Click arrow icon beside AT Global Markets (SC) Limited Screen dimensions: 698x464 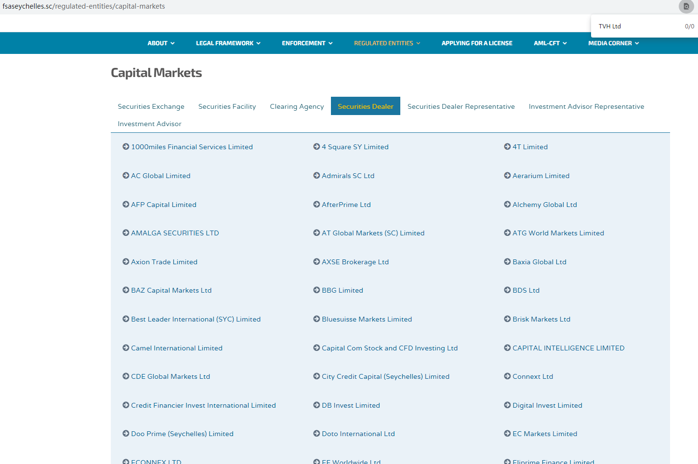(316, 233)
